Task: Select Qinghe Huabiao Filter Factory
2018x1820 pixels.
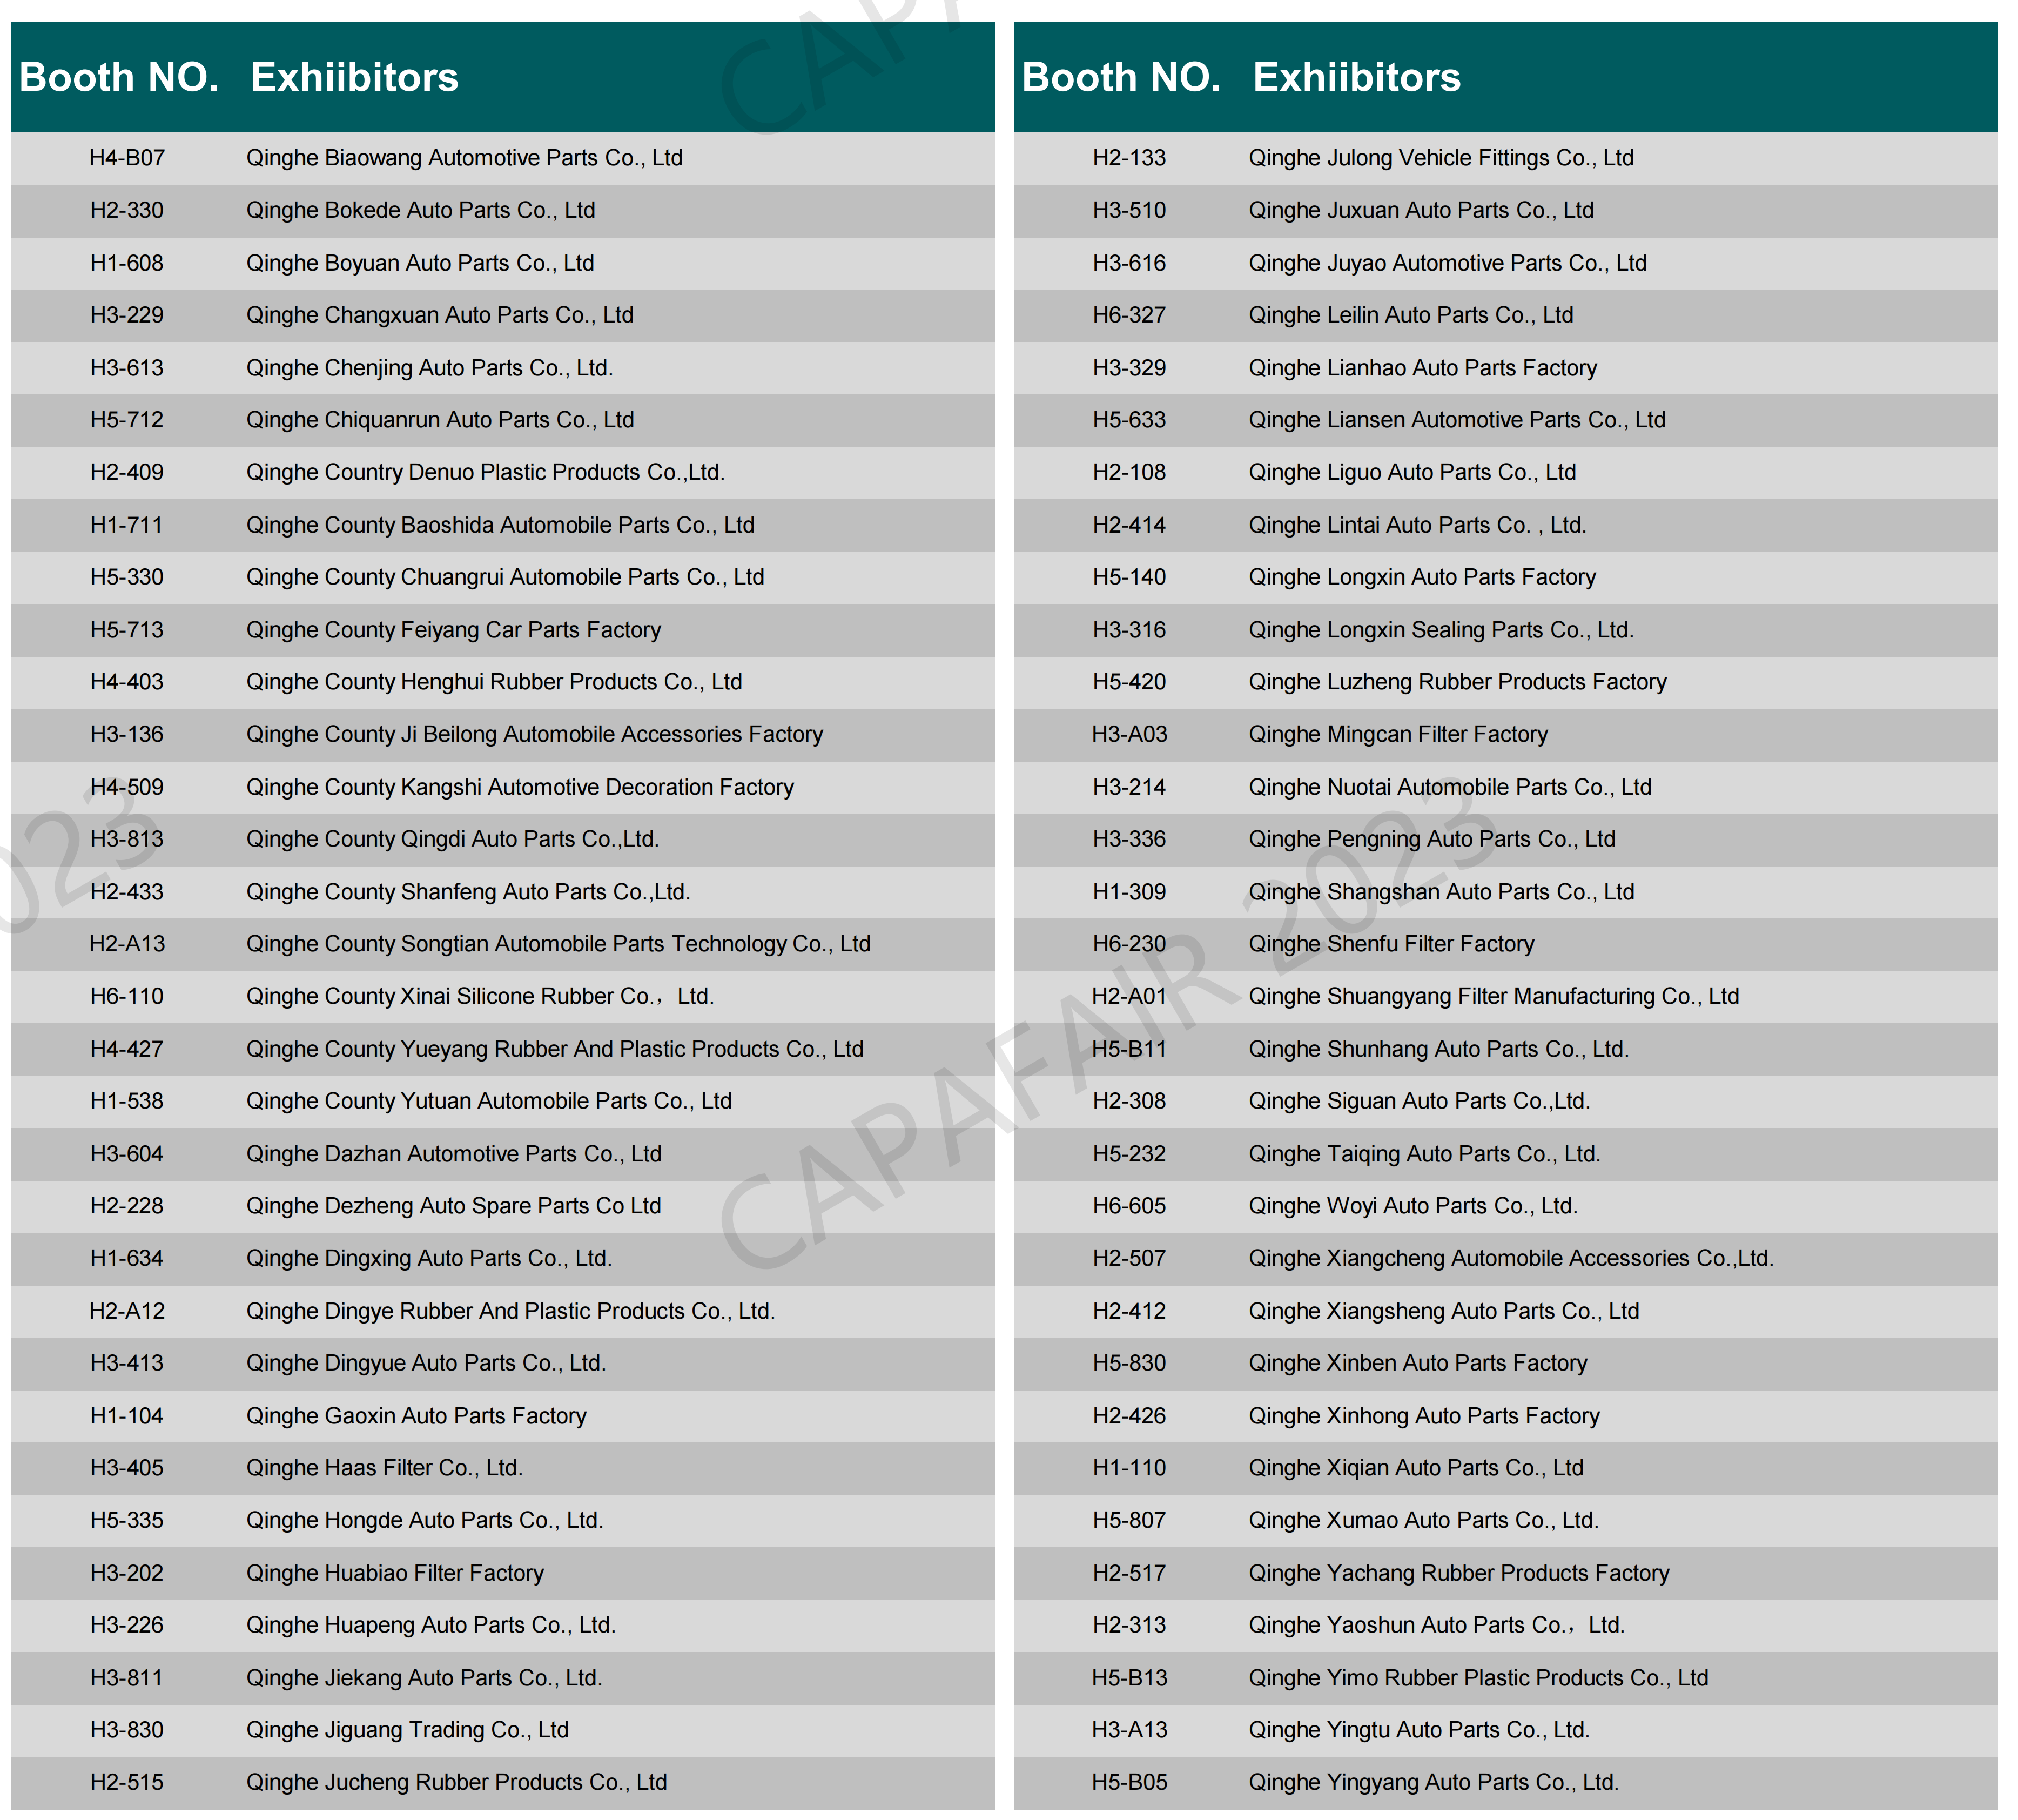Action: 395,1573
